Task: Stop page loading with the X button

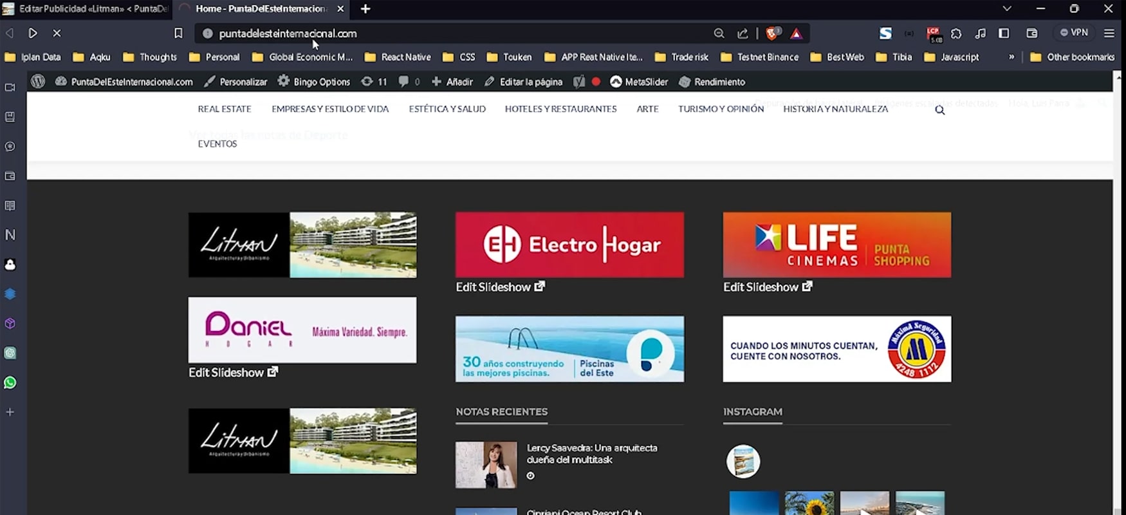Action: (x=57, y=33)
